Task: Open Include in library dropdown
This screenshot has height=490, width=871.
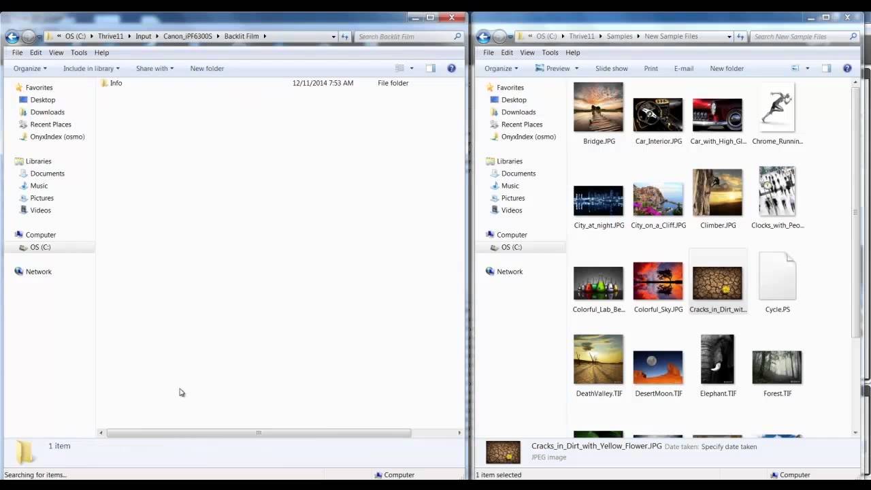Action: (91, 68)
